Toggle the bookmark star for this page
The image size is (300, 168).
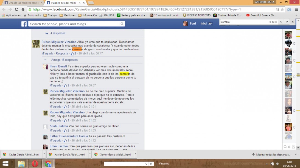pos(282,9)
